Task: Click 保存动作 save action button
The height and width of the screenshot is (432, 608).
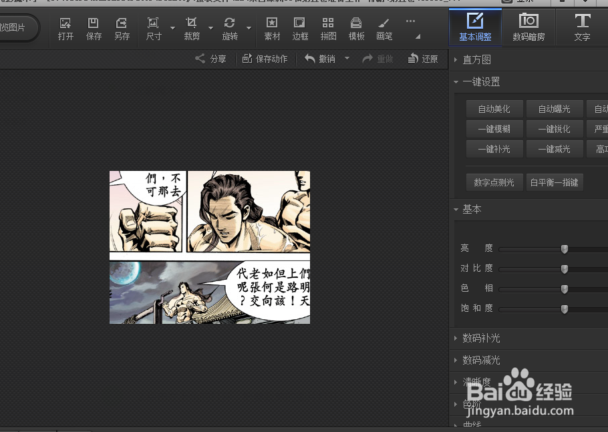Action: tap(265, 59)
